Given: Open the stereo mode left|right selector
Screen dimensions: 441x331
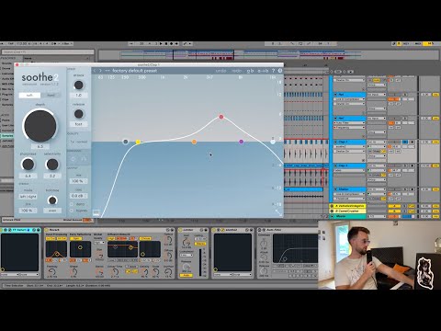Looking at the screenshot, I should tap(28, 197).
